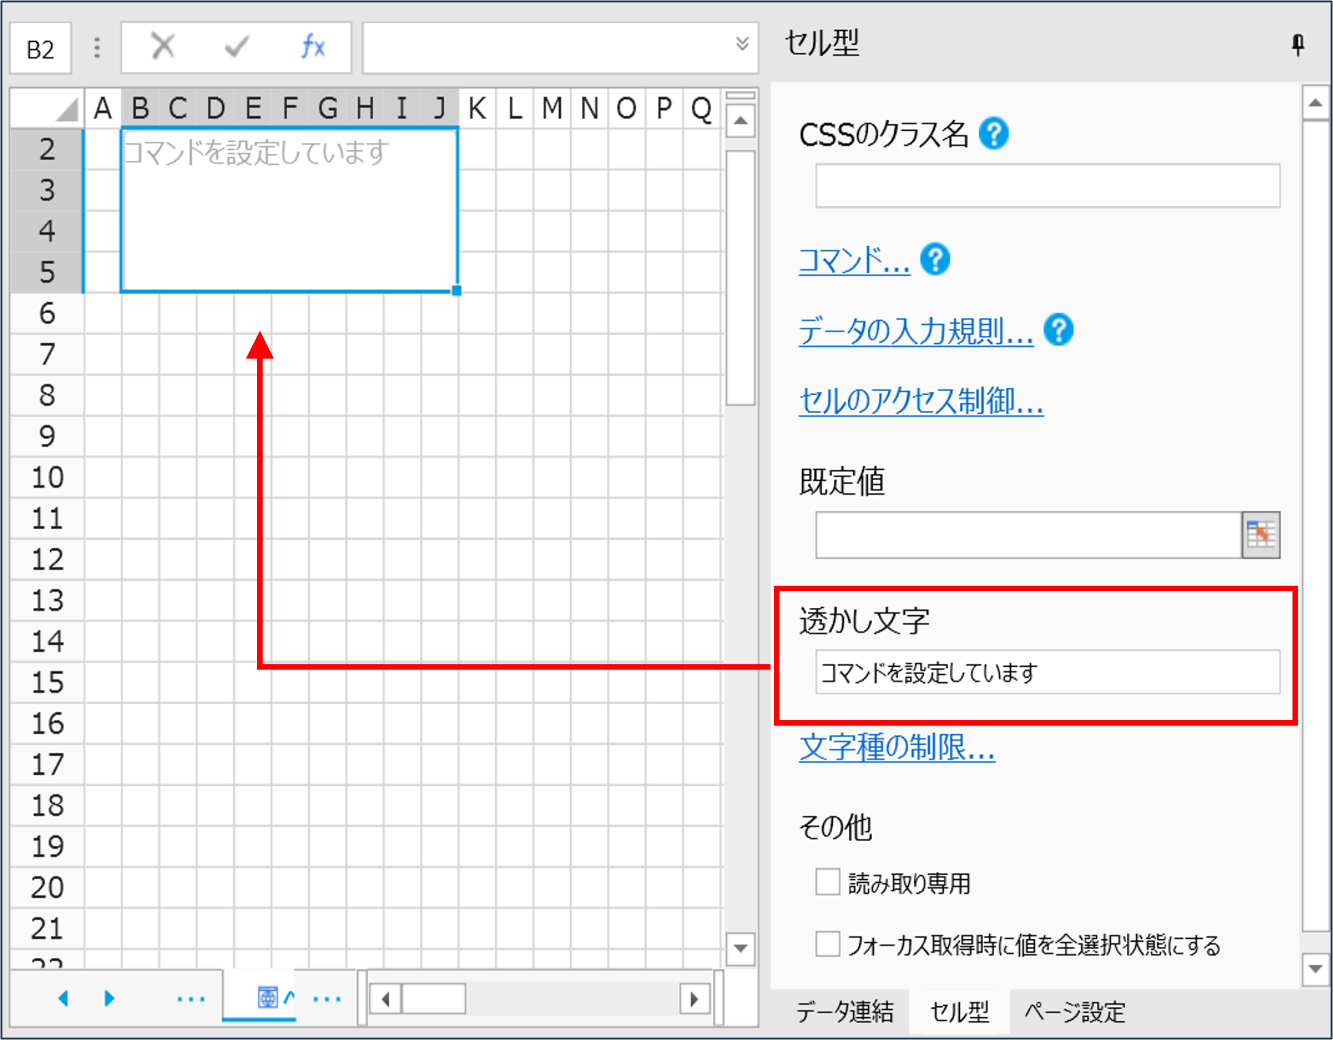The width and height of the screenshot is (1333, 1040).
Task: Click the 透かし文字 input field
Action: point(1048,672)
